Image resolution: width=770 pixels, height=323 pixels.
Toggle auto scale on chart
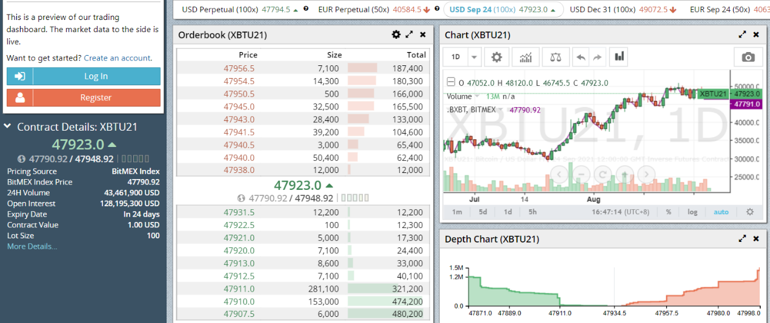tap(721, 212)
